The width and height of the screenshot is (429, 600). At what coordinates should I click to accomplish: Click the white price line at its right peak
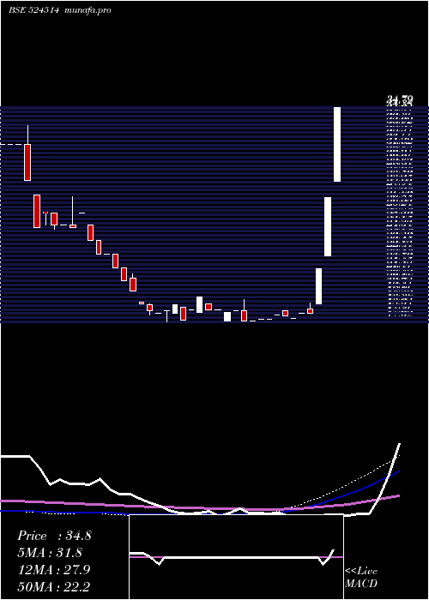tap(399, 445)
